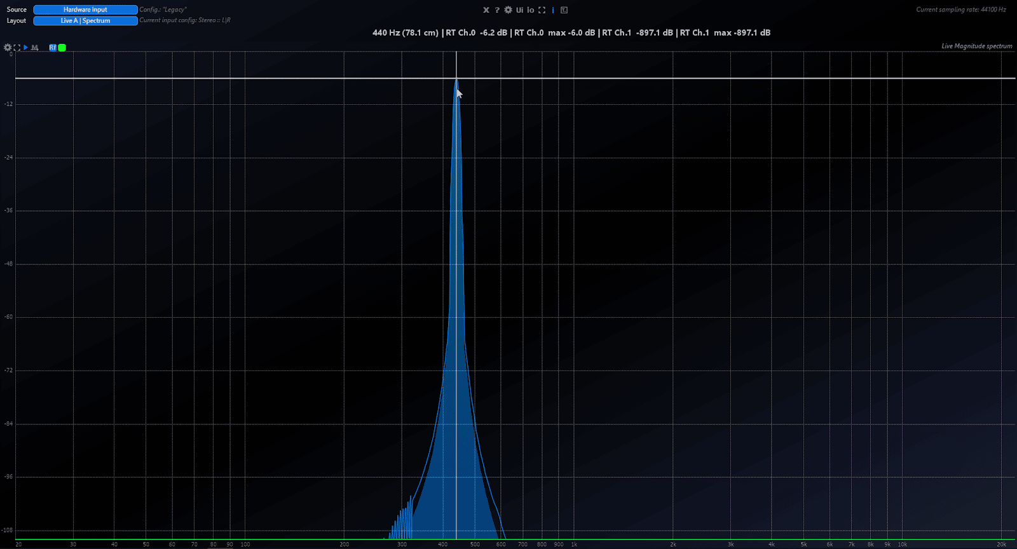1017x549 pixels.
Task: Click the 440 Hz peak of the spectrum
Action: pyautogui.click(x=456, y=81)
